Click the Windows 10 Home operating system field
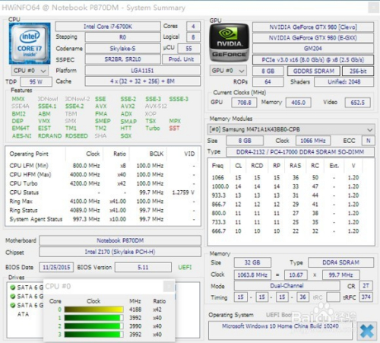 click(x=280, y=330)
